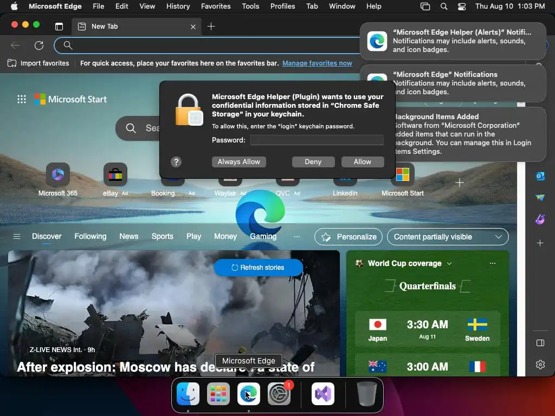The height and width of the screenshot is (416, 555).
Task: Open the purple sidebar app icon
Action: point(540,219)
